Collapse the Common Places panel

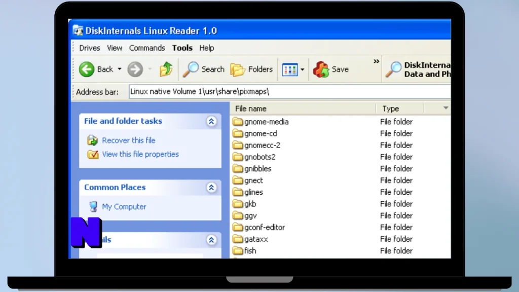(x=211, y=188)
